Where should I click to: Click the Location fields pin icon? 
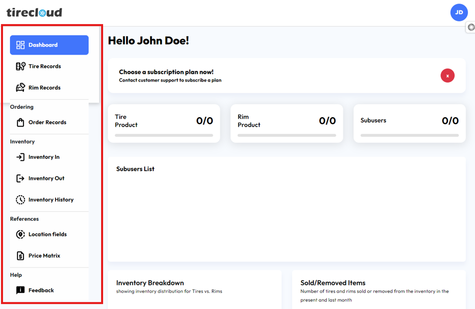(x=21, y=234)
